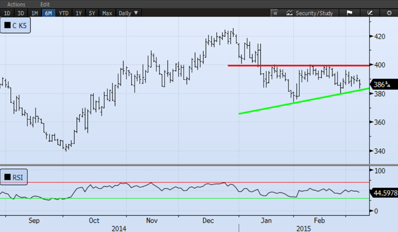Select the 1D time range
This screenshot has width=398, height=232.
(x=7, y=13)
